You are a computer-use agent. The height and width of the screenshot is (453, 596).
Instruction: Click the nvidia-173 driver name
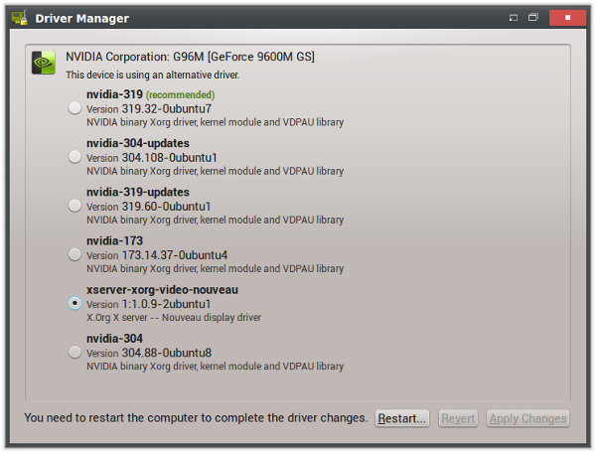[115, 241]
